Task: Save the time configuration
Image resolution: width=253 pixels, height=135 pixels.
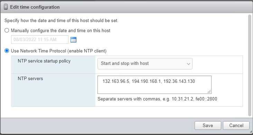Action: coord(208,125)
